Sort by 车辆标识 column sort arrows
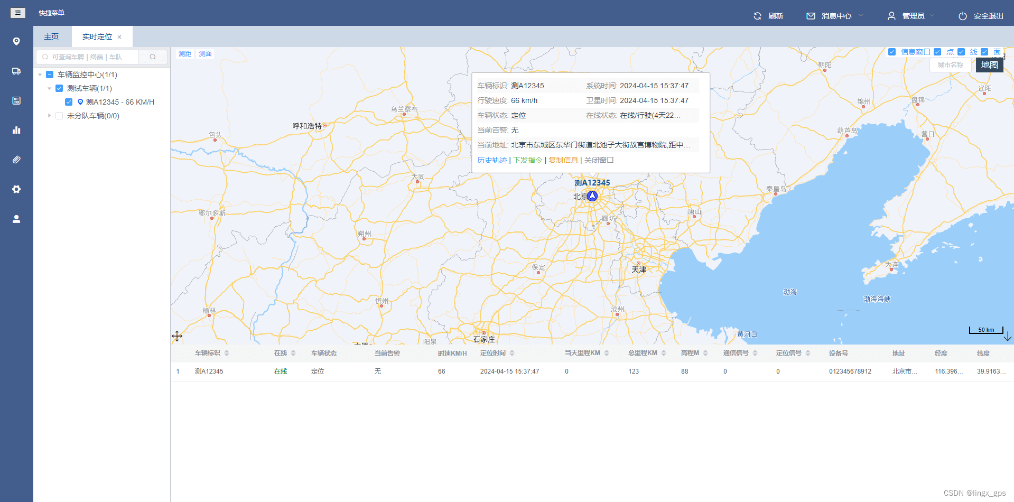1014x502 pixels. [x=227, y=353]
